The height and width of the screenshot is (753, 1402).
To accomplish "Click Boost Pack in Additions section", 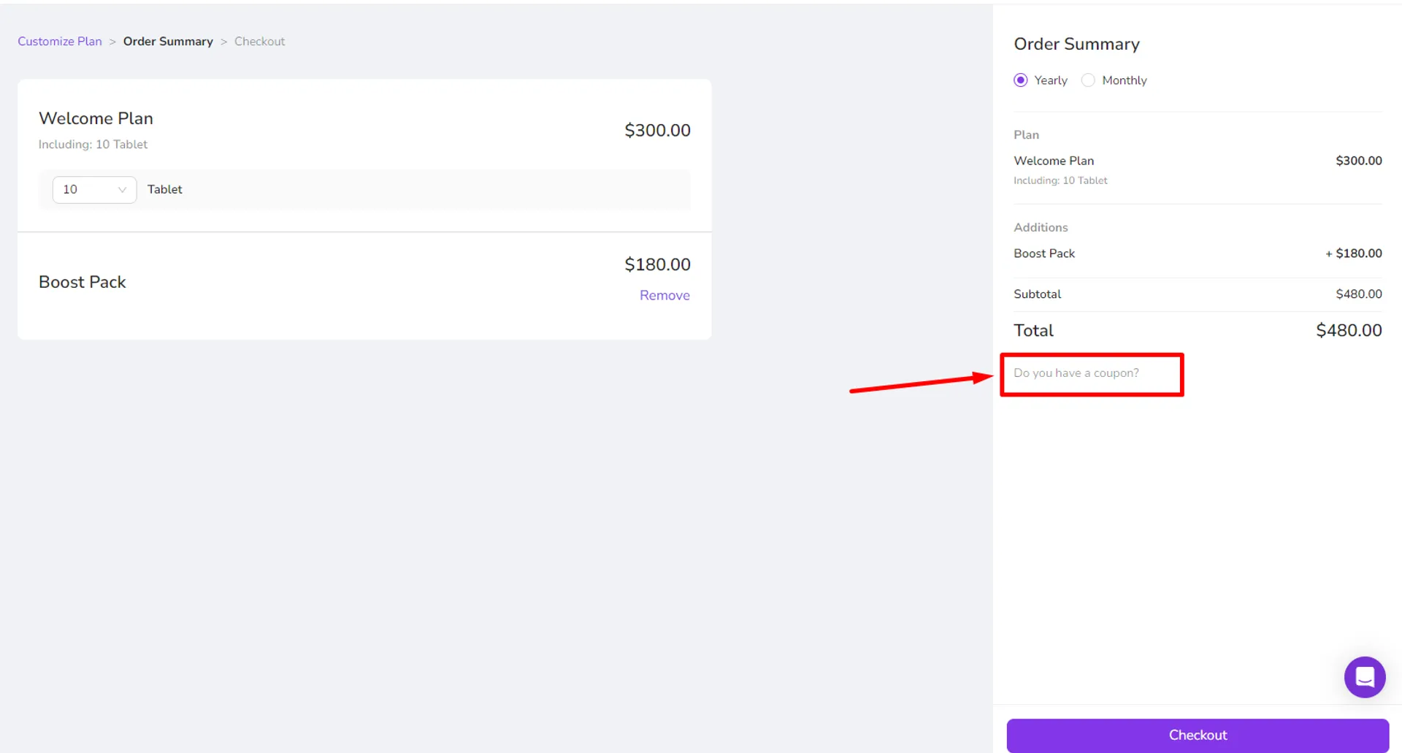I will [1044, 253].
